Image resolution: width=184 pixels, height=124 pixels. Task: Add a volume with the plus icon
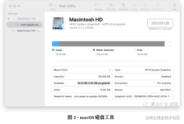tap(96, 5)
